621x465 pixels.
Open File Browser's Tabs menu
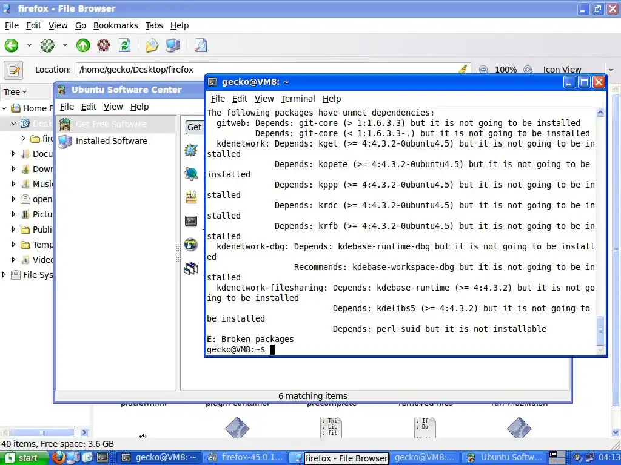[x=154, y=25]
